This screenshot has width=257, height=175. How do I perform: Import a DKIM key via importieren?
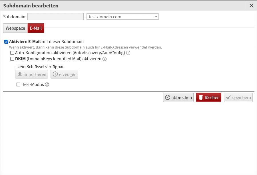coord(31,74)
